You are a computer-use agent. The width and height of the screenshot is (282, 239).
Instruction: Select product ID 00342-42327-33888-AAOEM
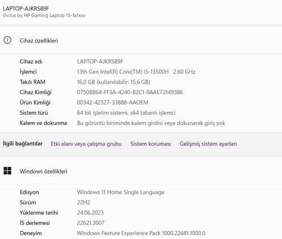click(x=112, y=102)
